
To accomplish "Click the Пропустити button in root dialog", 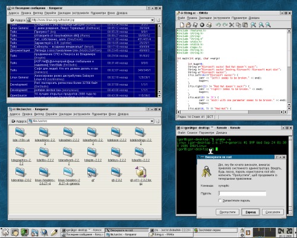I will [x=228, y=212].
